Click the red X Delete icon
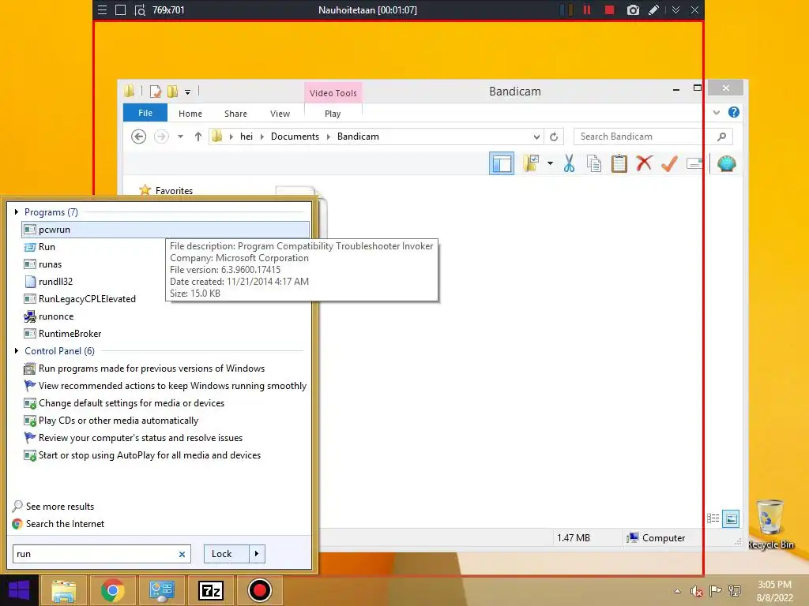Screen dimensions: 809x606 pos(644,163)
